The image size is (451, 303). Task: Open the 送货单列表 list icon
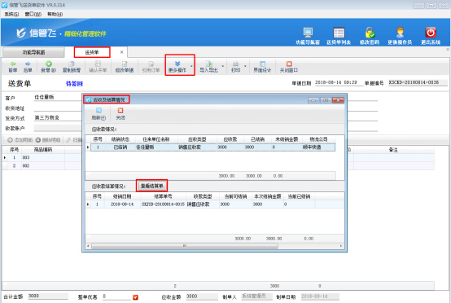(339, 33)
